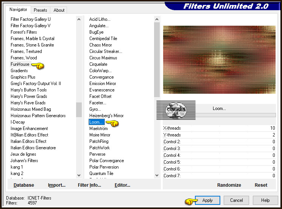
Task: Choose the Chaos Mirror effect
Action: pos(101,45)
